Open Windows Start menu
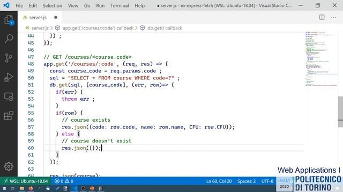This screenshot has width=343, height=192. 4,188
